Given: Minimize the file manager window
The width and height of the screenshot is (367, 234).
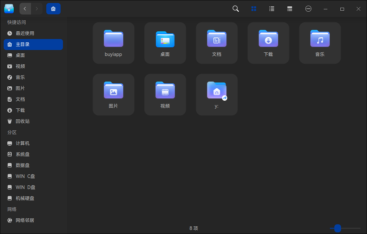Looking at the screenshot, I should (326, 9).
